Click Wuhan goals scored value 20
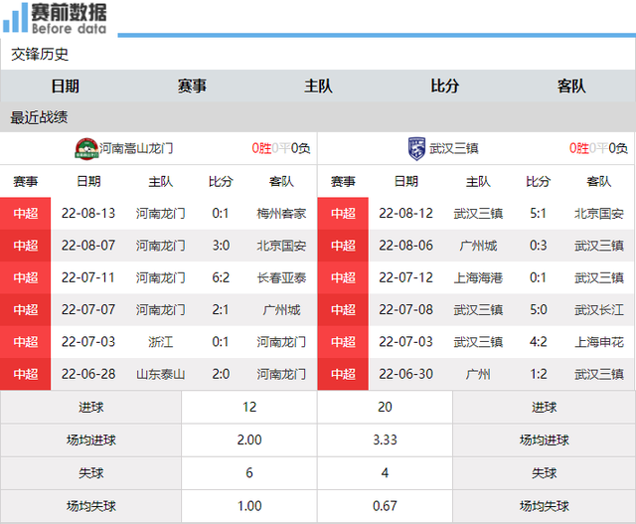This screenshot has width=636, height=524. [385, 407]
